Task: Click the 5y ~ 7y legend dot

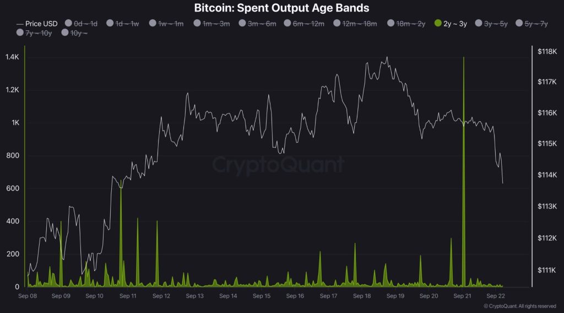Action: pyautogui.click(x=519, y=24)
